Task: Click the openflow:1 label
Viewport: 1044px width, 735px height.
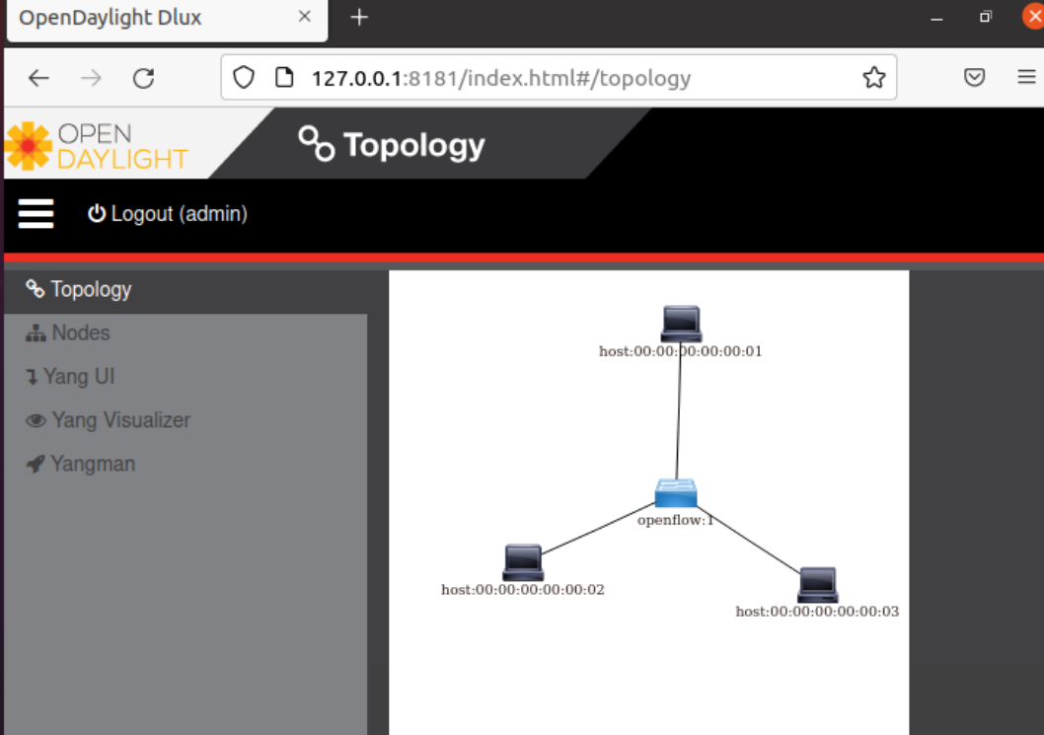Action: coord(675,520)
